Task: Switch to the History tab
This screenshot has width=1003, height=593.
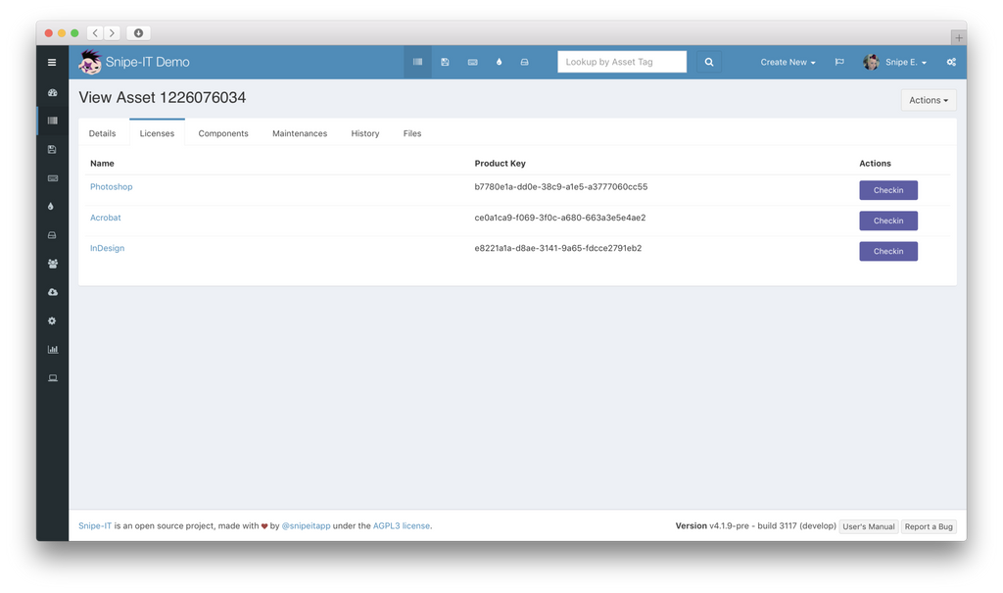Action: tap(364, 133)
